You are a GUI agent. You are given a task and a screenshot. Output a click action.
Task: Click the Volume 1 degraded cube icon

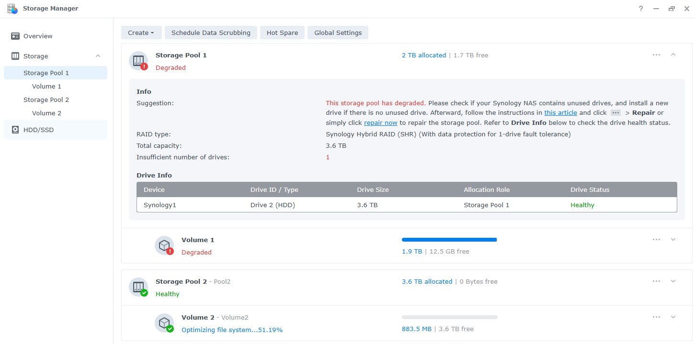point(164,245)
